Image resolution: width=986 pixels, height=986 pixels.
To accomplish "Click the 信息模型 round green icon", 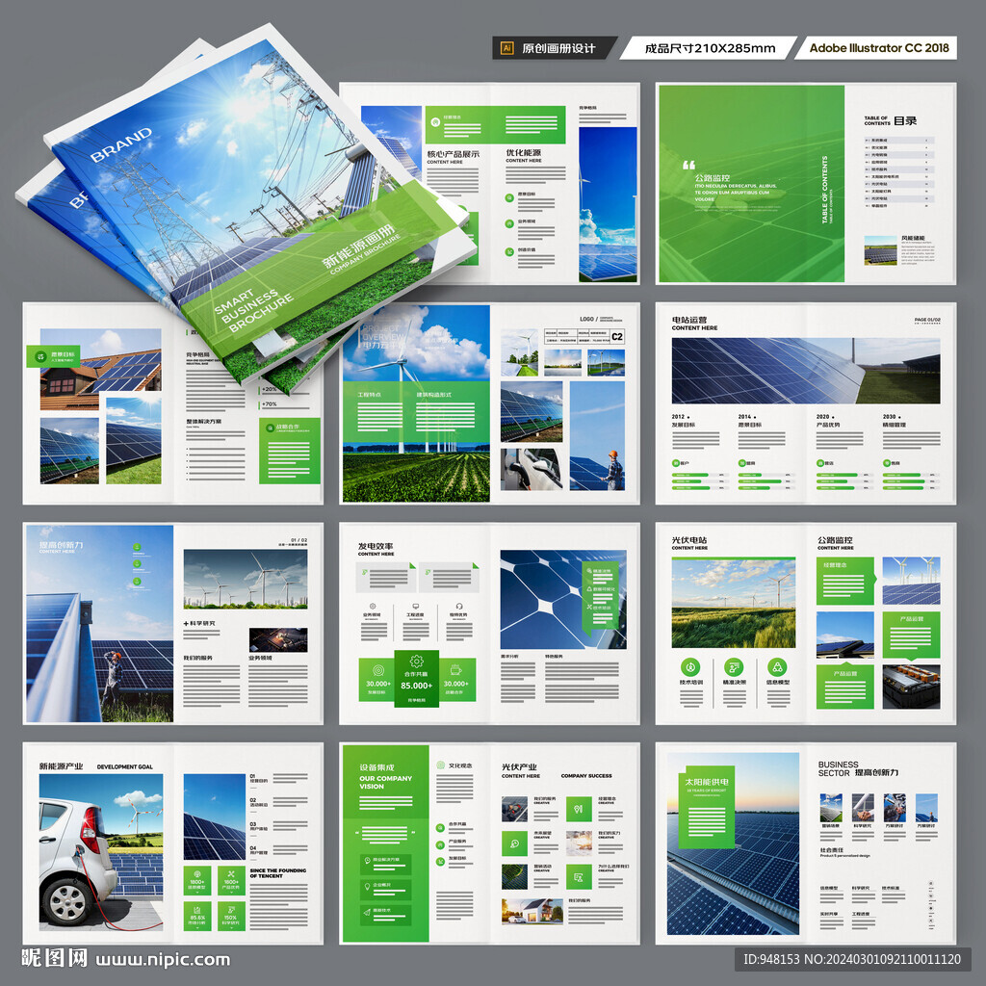I will click(x=778, y=666).
